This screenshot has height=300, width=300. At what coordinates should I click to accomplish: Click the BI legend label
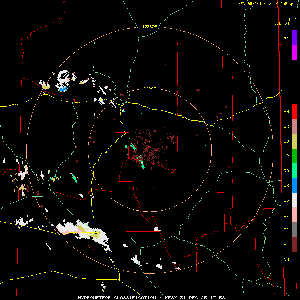pyautogui.click(x=286, y=245)
